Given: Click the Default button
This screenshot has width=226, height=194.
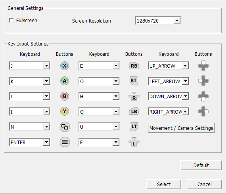Looking at the screenshot, I should [x=201, y=165].
